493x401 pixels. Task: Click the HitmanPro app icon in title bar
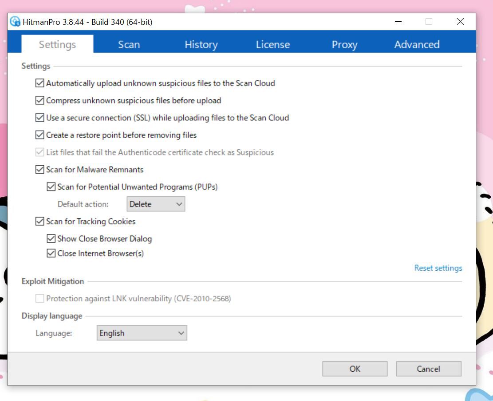pyautogui.click(x=15, y=22)
